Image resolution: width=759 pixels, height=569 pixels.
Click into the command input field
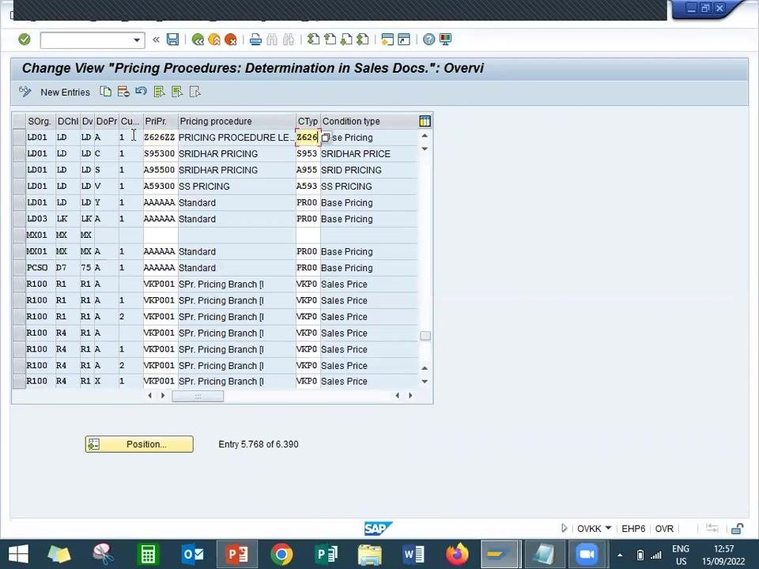tap(86, 40)
